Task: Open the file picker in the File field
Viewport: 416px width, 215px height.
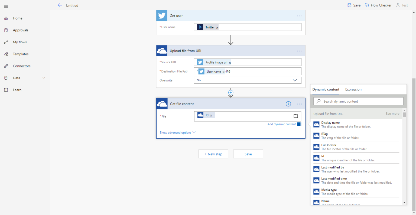Action: coord(295,116)
